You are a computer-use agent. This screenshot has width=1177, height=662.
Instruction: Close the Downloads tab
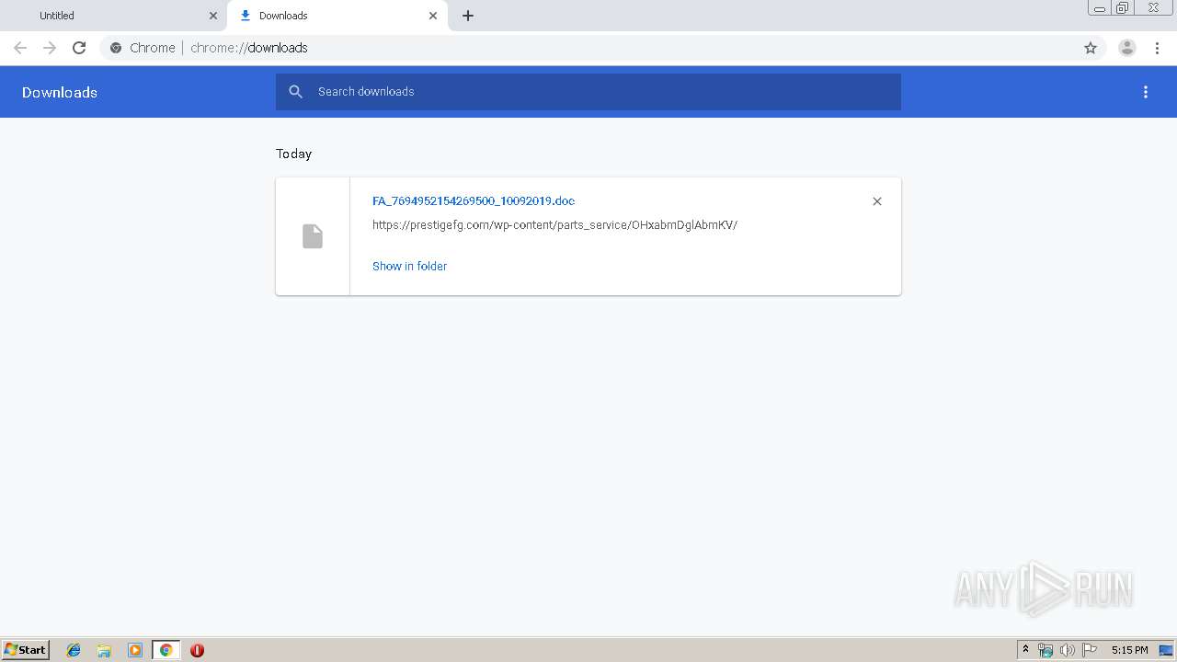433,16
